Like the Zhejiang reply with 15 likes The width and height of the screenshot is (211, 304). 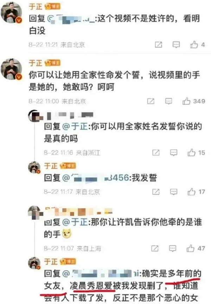tap(191, 153)
